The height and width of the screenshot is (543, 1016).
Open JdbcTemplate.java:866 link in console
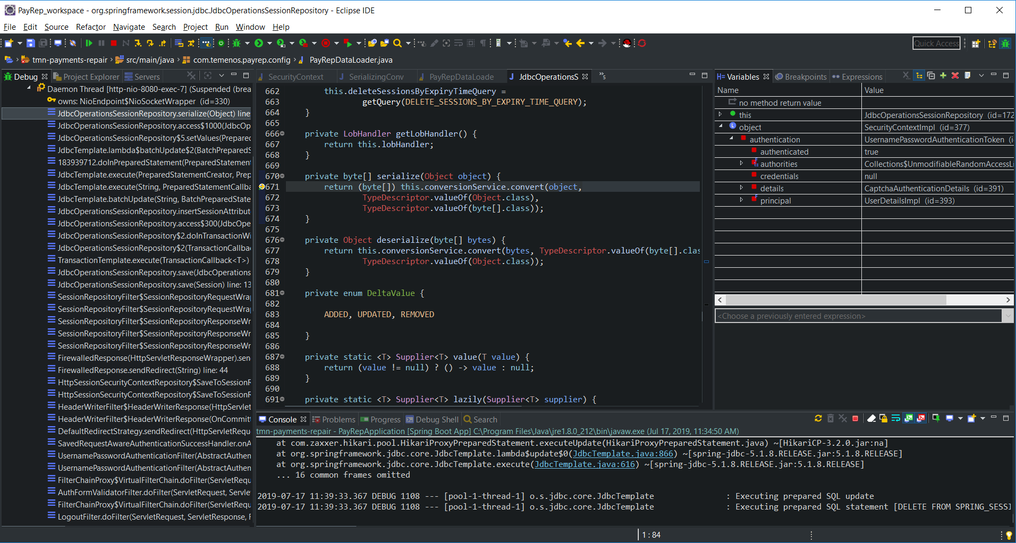pos(623,454)
